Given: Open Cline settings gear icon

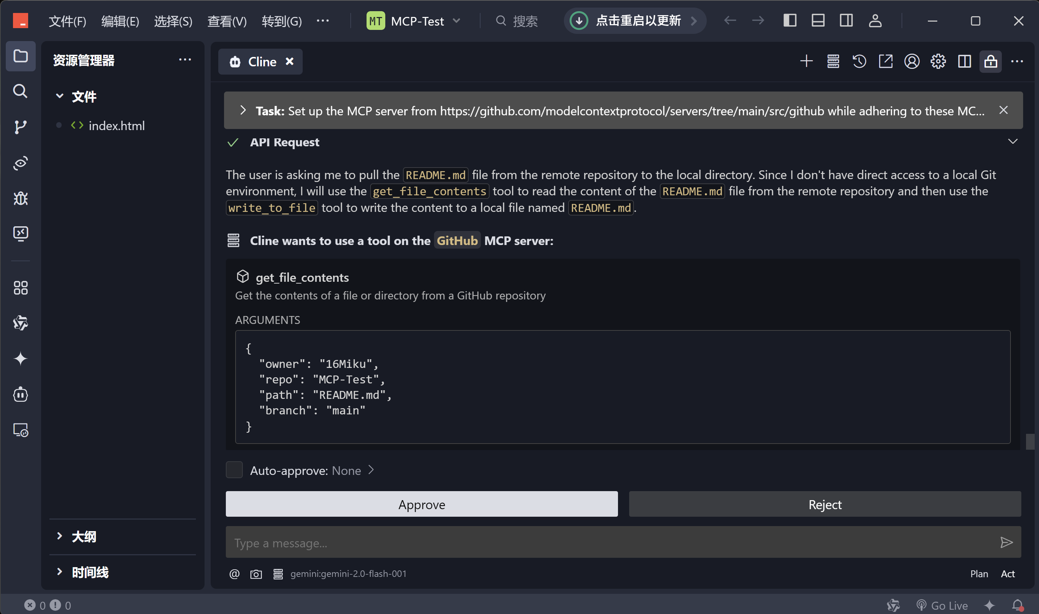Looking at the screenshot, I should coord(938,62).
